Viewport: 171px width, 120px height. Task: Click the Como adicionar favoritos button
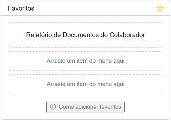coord(86,107)
